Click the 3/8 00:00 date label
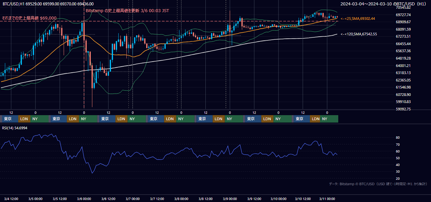 [181, 199]
